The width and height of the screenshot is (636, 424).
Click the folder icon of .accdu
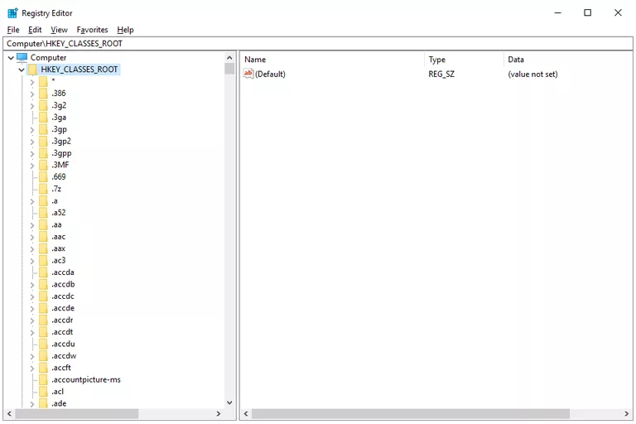coord(43,344)
